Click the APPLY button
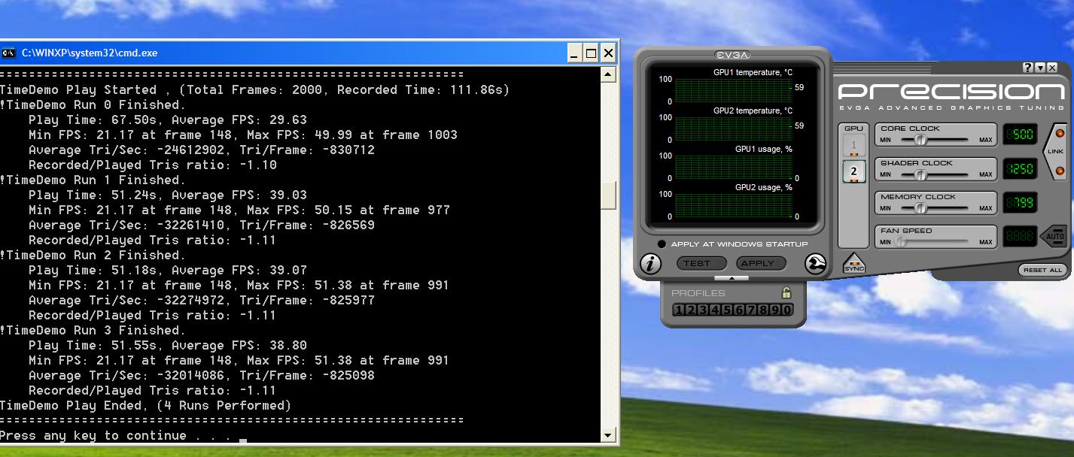1074x457 pixels. click(761, 263)
